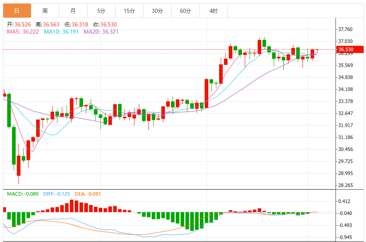Click the 31.917 price axis label
The width and height of the screenshot is (366, 242).
pos(346,125)
